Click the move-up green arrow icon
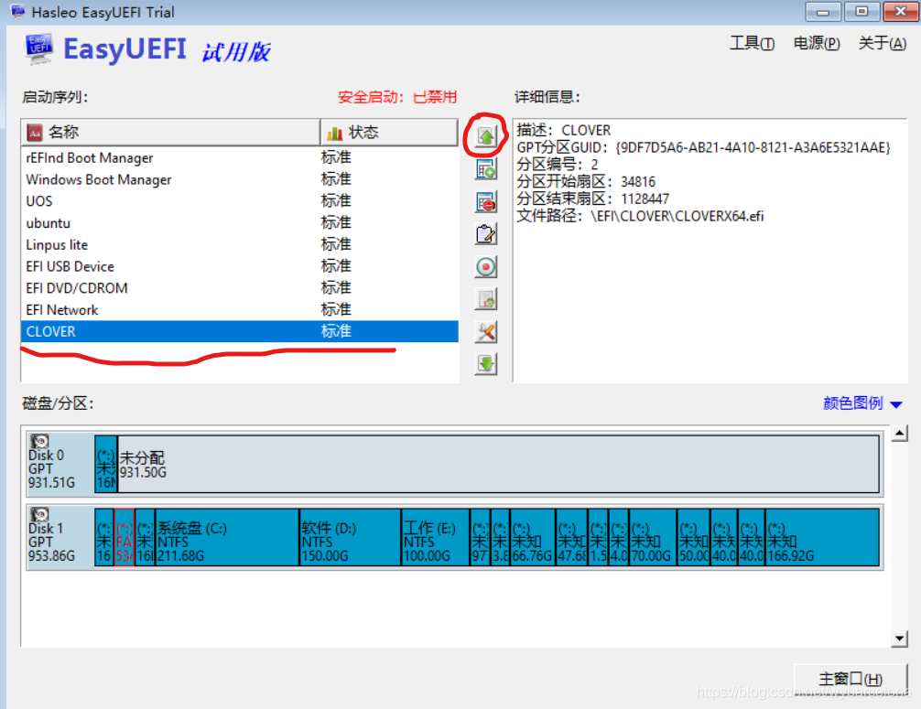Image resolution: width=921 pixels, height=709 pixels. [x=486, y=136]
